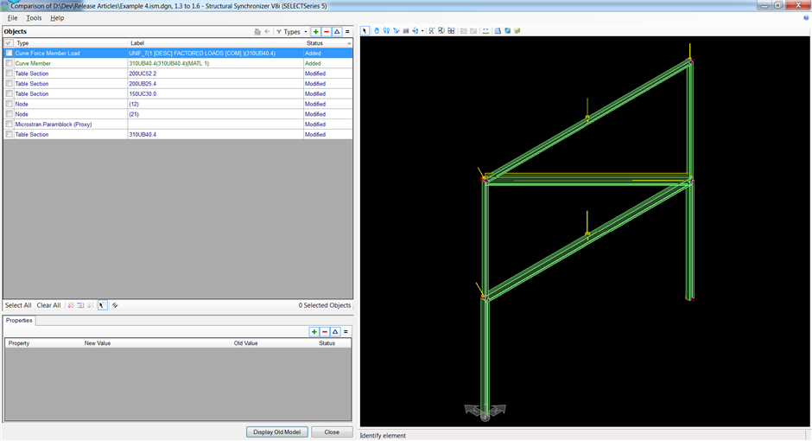Open the Types filter dropdown
The height and width of the screenshot is (441, 812).
point(292,32)
